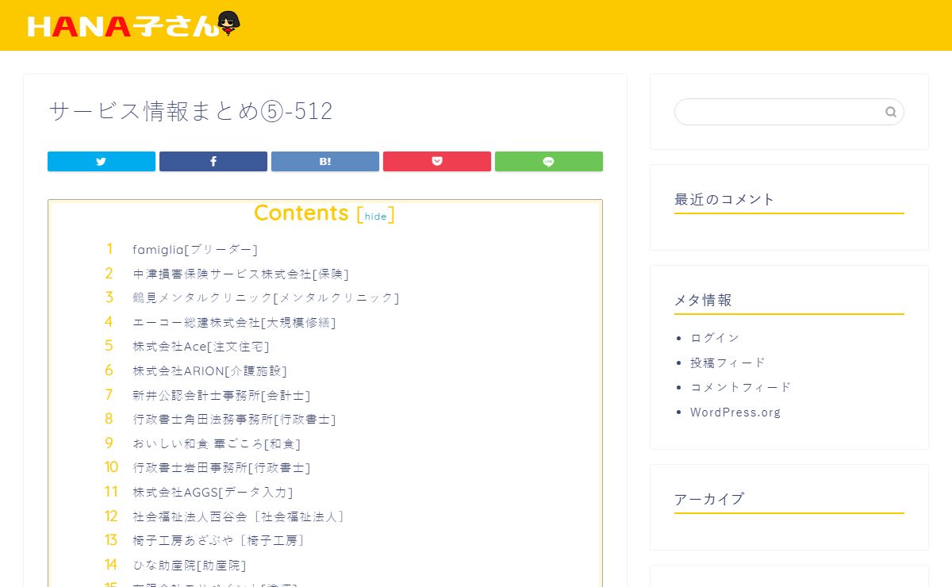The width and height of the screenshot is (952, 587).
Task: Open contents item 株式会社Ace[注文住宅]
Action: coord(202,347)
